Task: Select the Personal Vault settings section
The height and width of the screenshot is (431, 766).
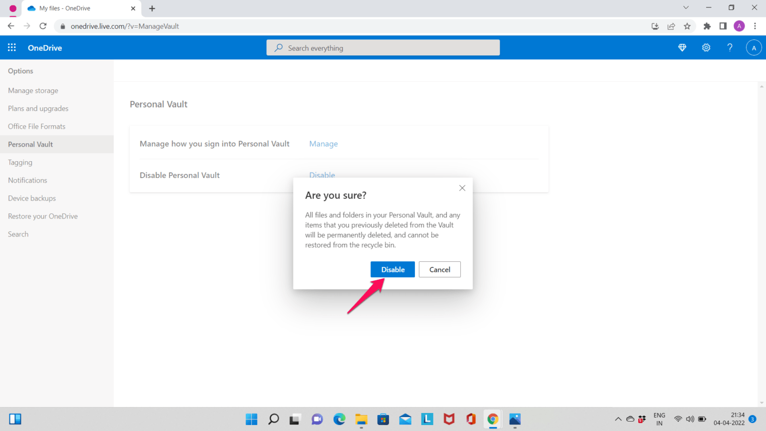Action: coord(30,144)
